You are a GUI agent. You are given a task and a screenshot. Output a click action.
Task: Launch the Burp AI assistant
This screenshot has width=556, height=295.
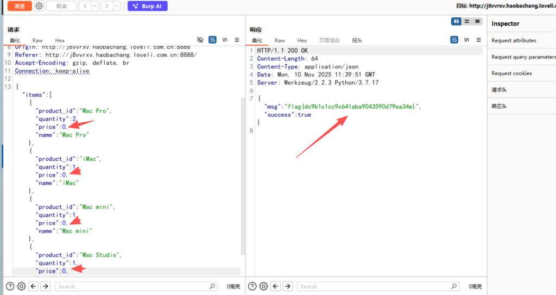tap(148, 6)
